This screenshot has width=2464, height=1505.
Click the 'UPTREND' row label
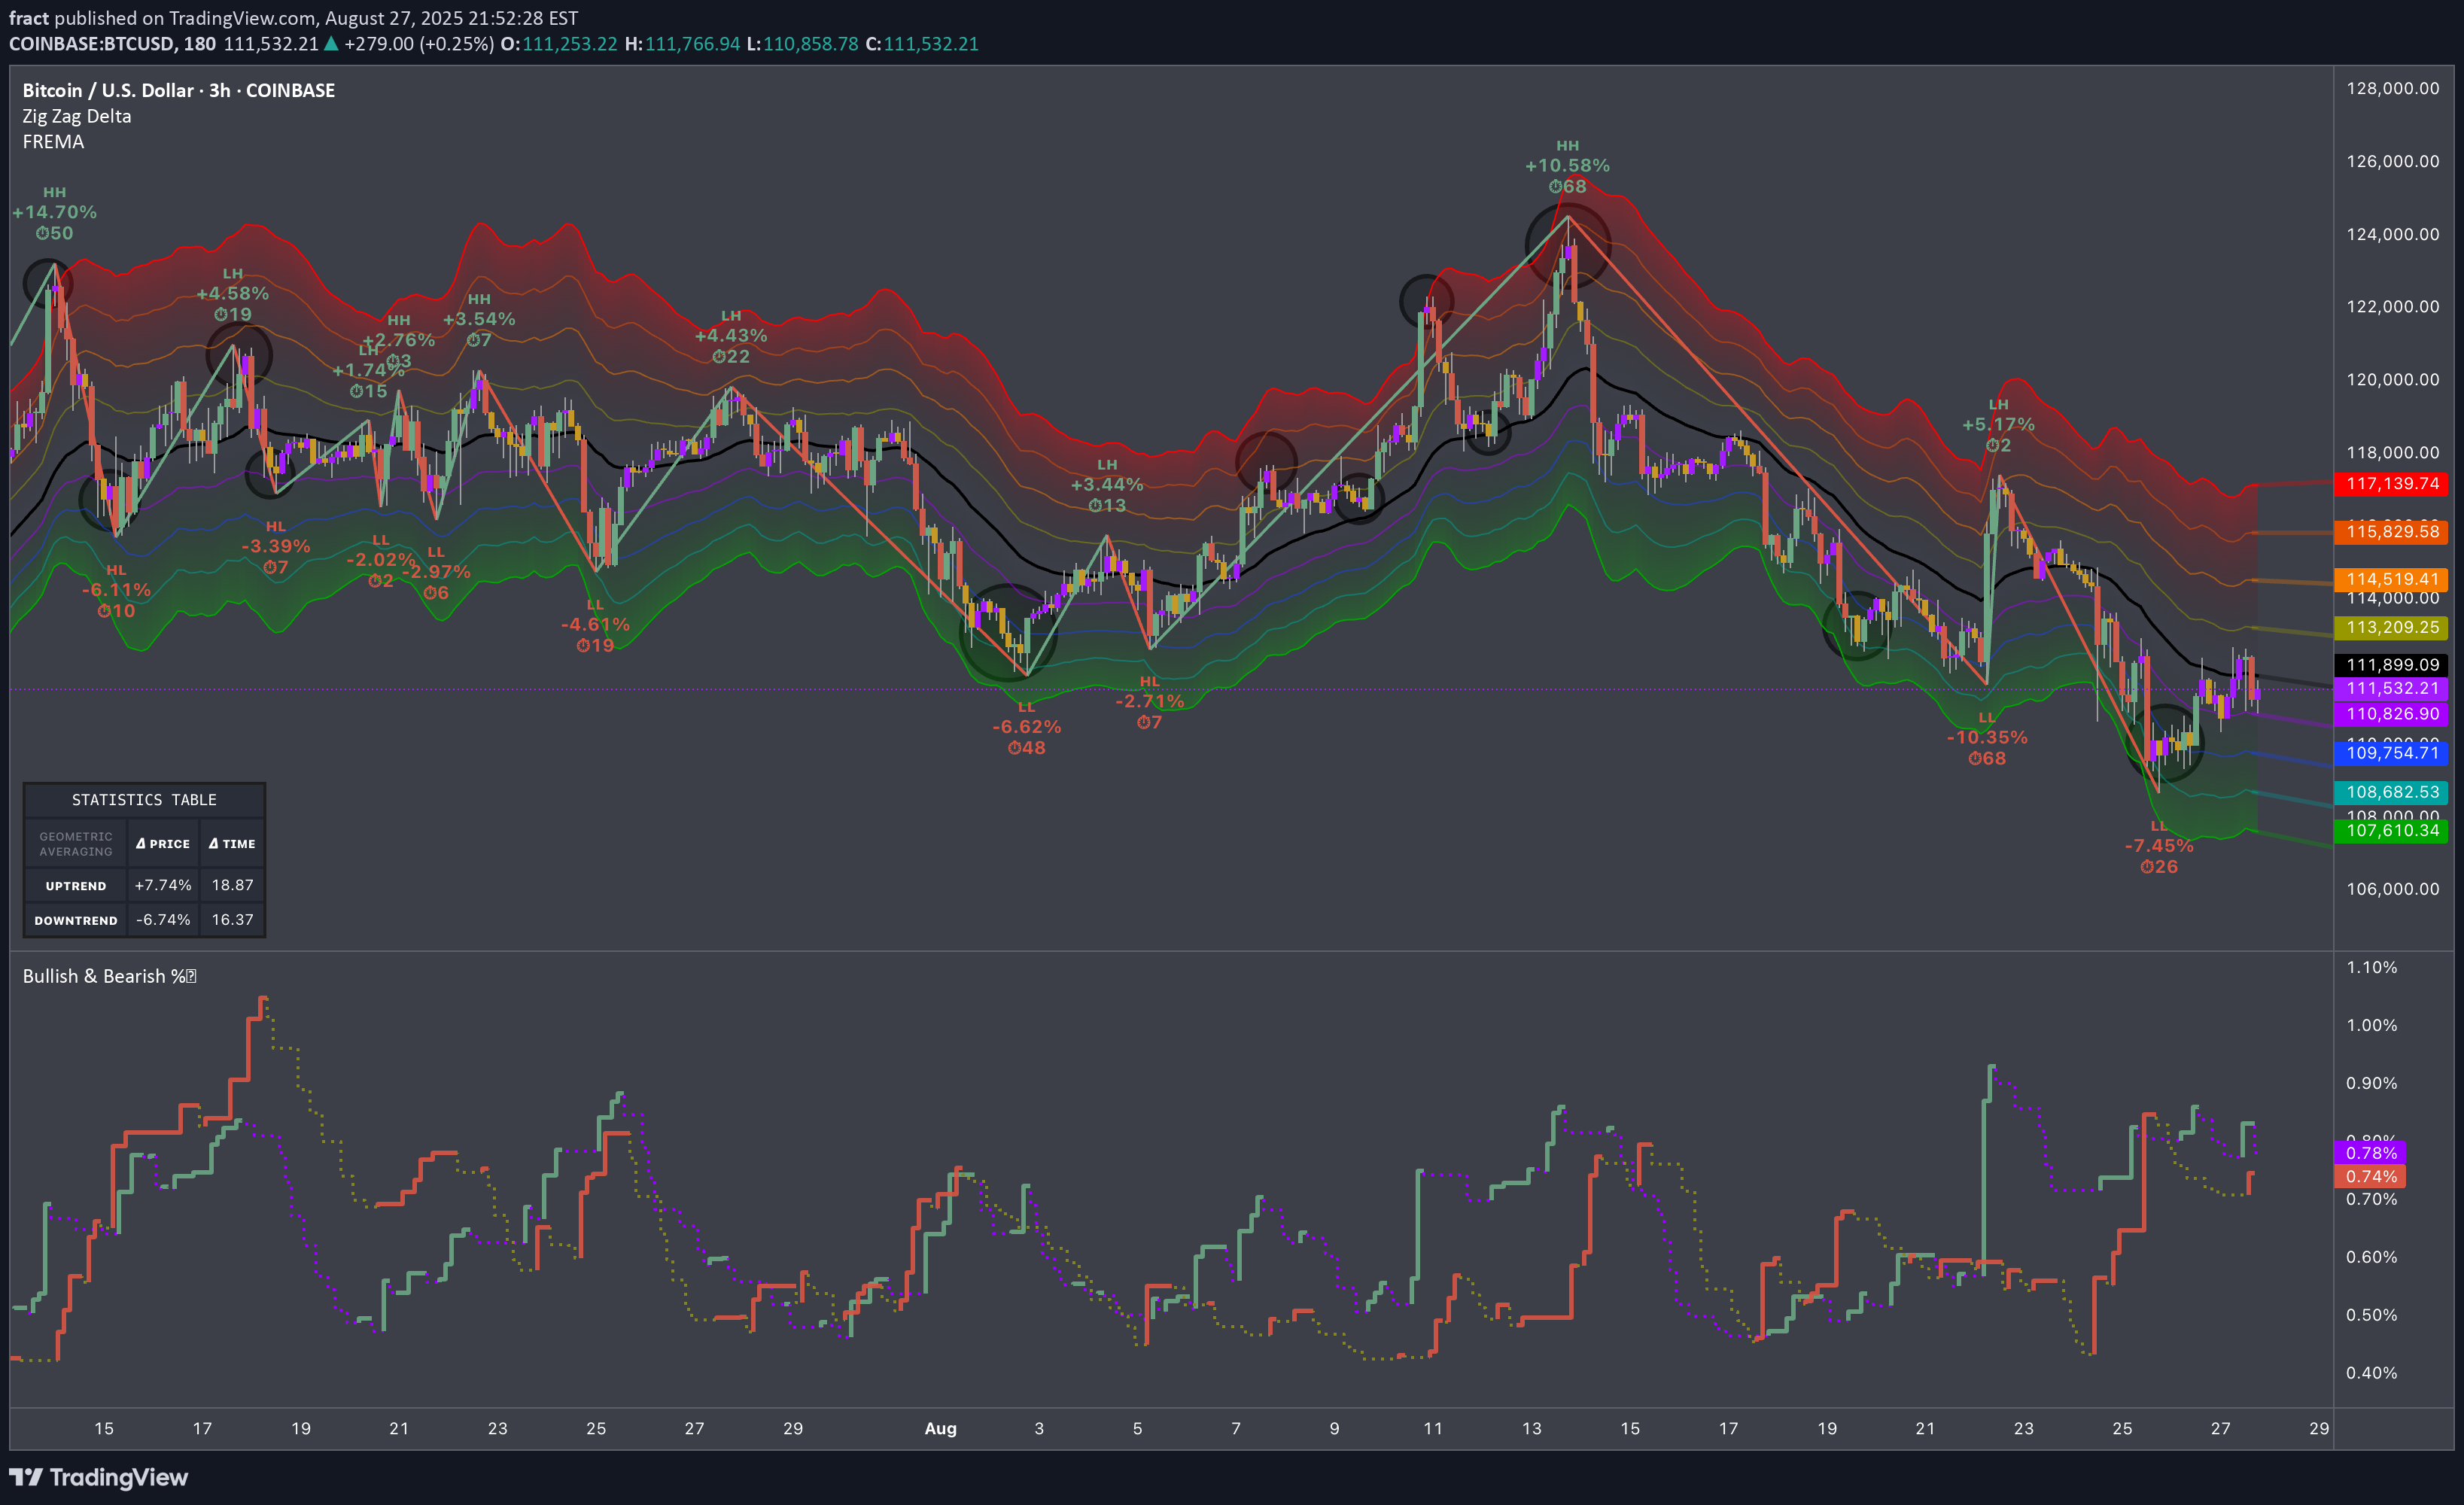[76, 886]
